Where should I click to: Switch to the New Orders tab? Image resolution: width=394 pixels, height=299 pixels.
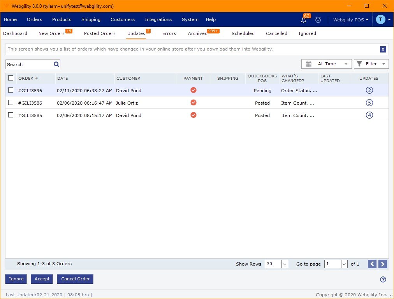coord(51,34)
